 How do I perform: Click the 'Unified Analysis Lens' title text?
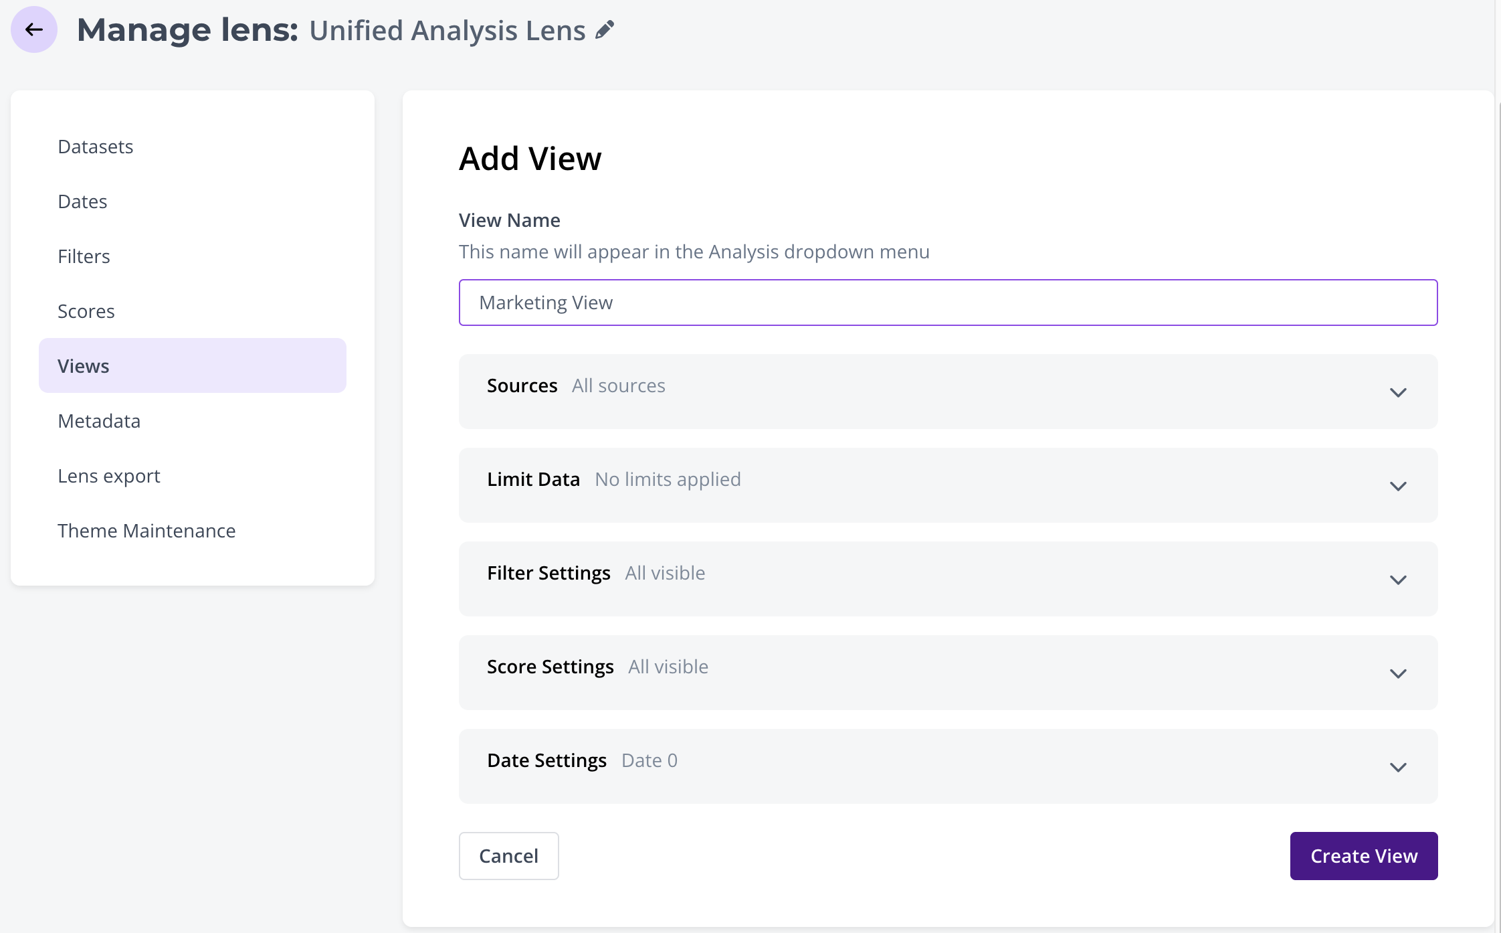tap(447, 31)
